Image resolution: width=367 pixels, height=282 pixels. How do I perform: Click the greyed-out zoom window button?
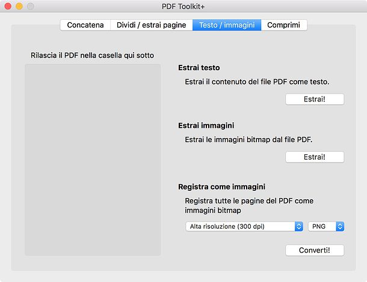(x=30, y=6)
